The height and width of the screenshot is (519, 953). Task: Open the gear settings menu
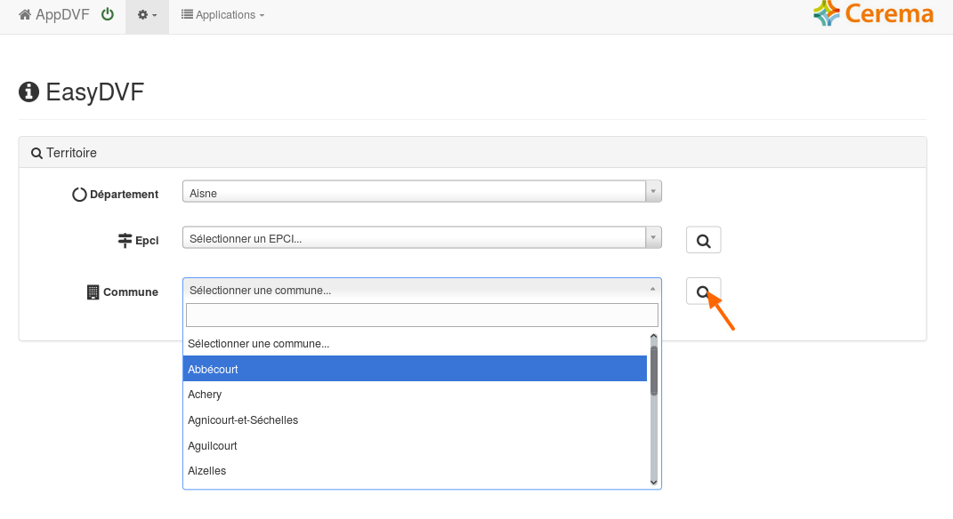147,14
